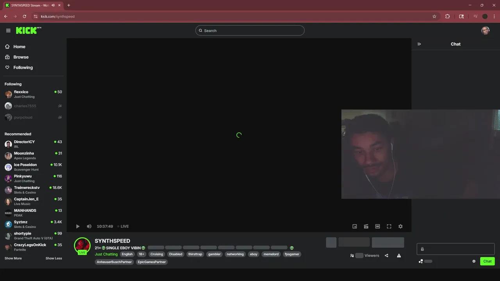Select the eboy tag

(x=254, y=254)
